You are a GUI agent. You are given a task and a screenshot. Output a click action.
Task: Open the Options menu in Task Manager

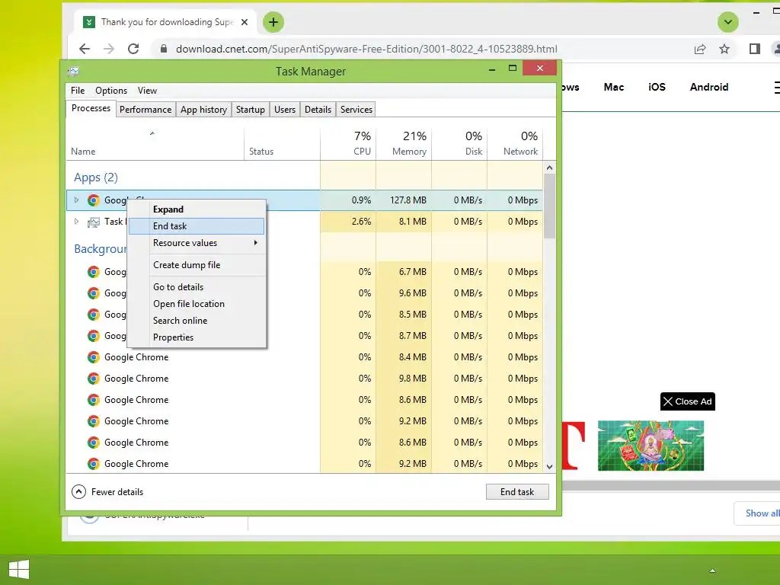click(x=111, y=91)
